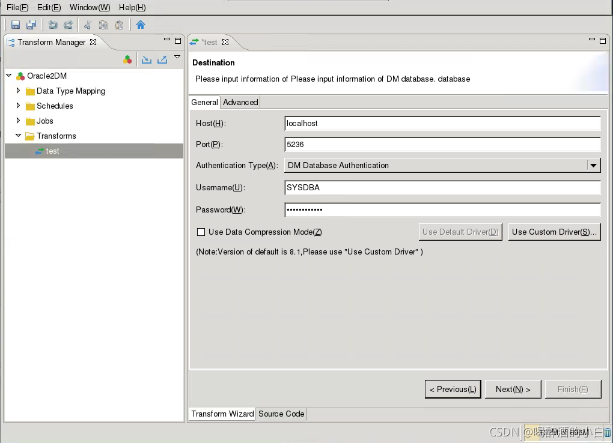Select the Transform Manager view tab

tap(52, 42)
